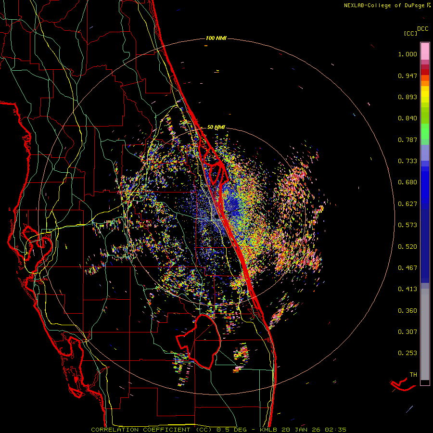Click the 0.520 scale value
433x433 pixels.
(x=408, y=247)
